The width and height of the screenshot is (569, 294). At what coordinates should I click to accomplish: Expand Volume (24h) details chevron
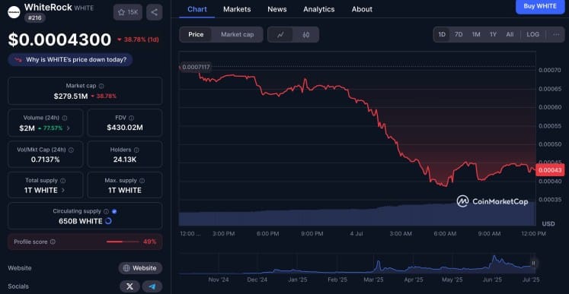(69, 128)
